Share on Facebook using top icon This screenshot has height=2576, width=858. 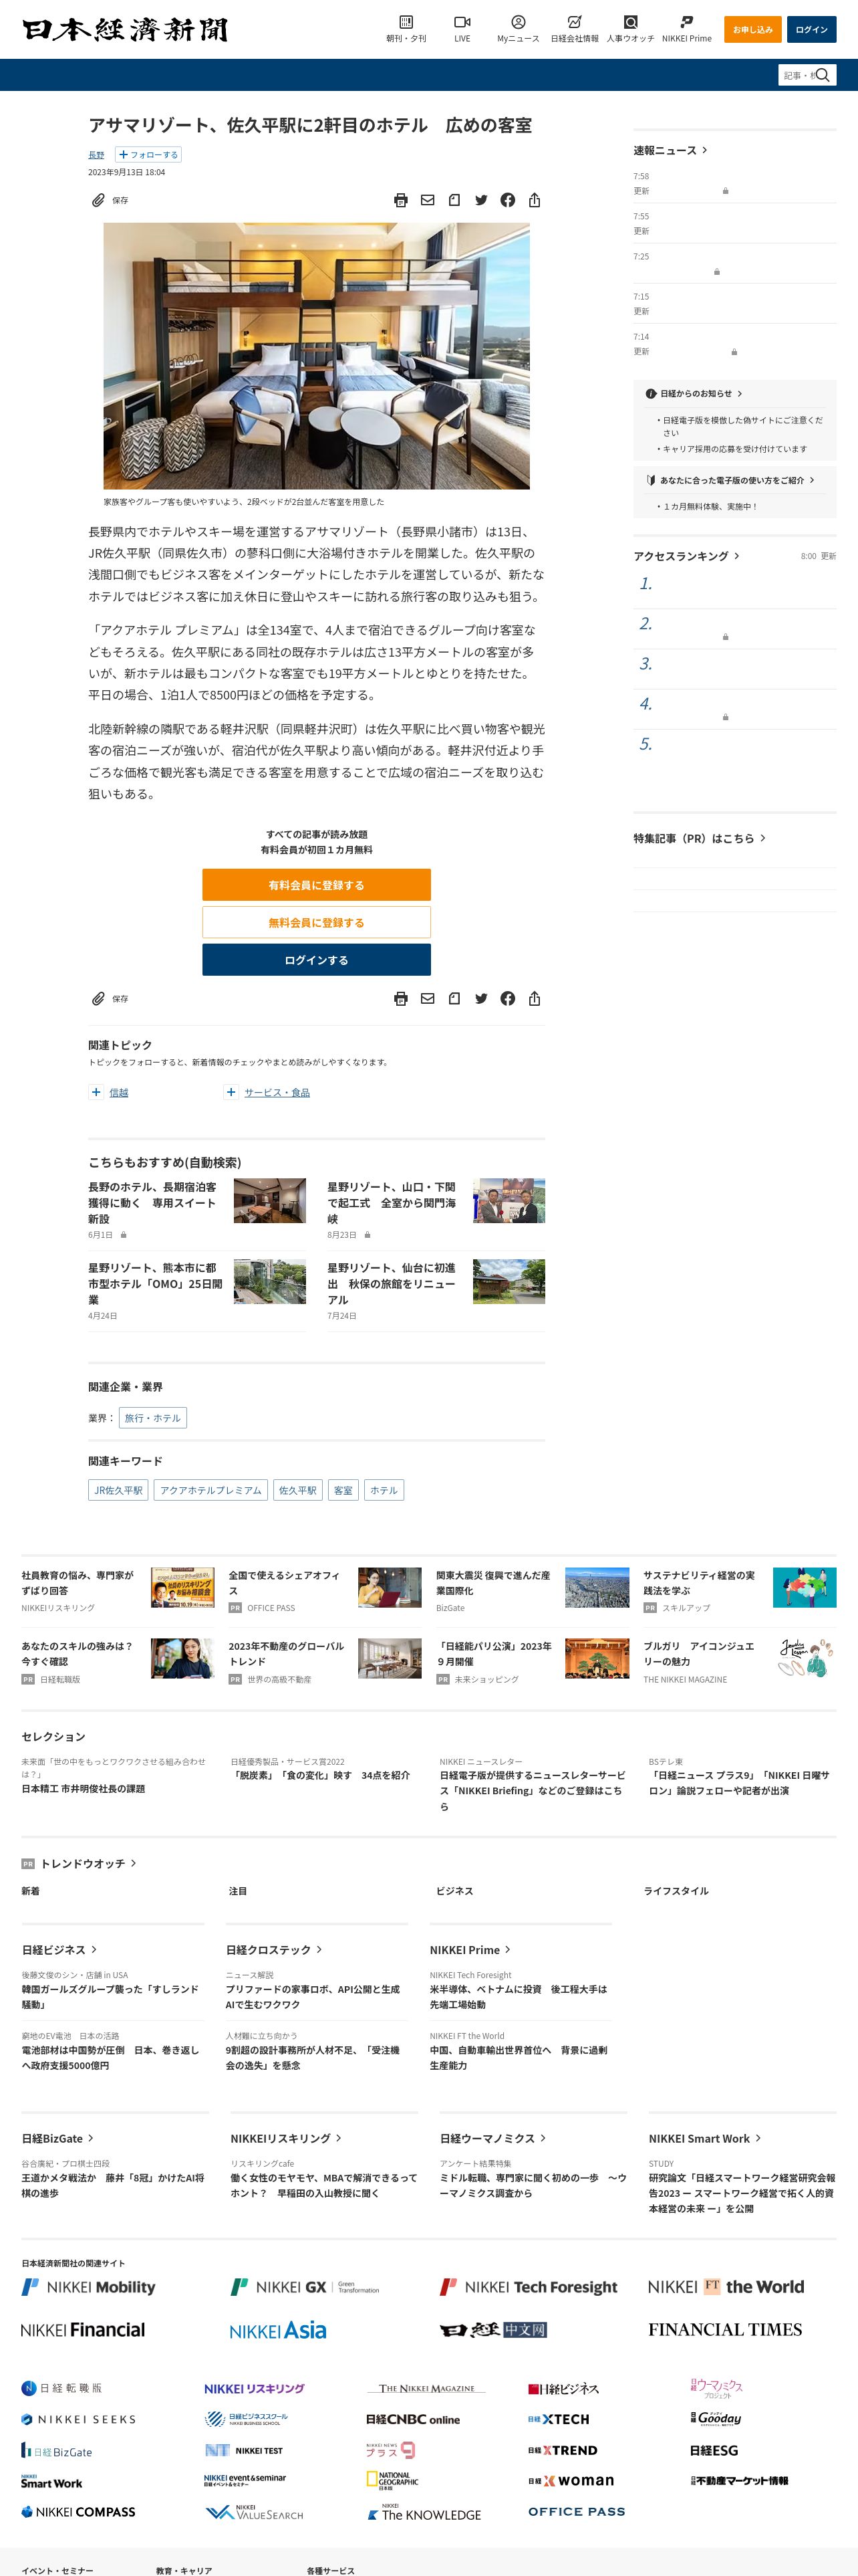click(x=507, y=200)
